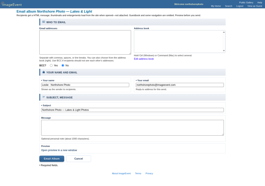265x186 pixels.
Task: Open Public Gallery from top navigation
Action: click(246, 3)
